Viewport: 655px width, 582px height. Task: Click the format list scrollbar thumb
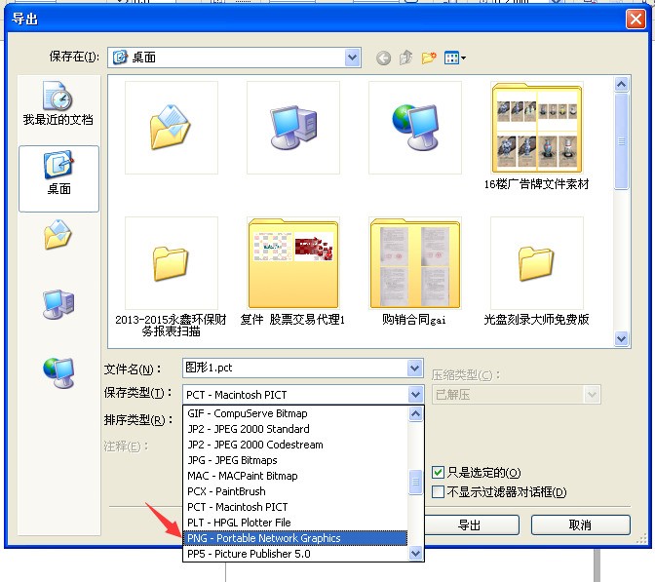coord(415,483)
